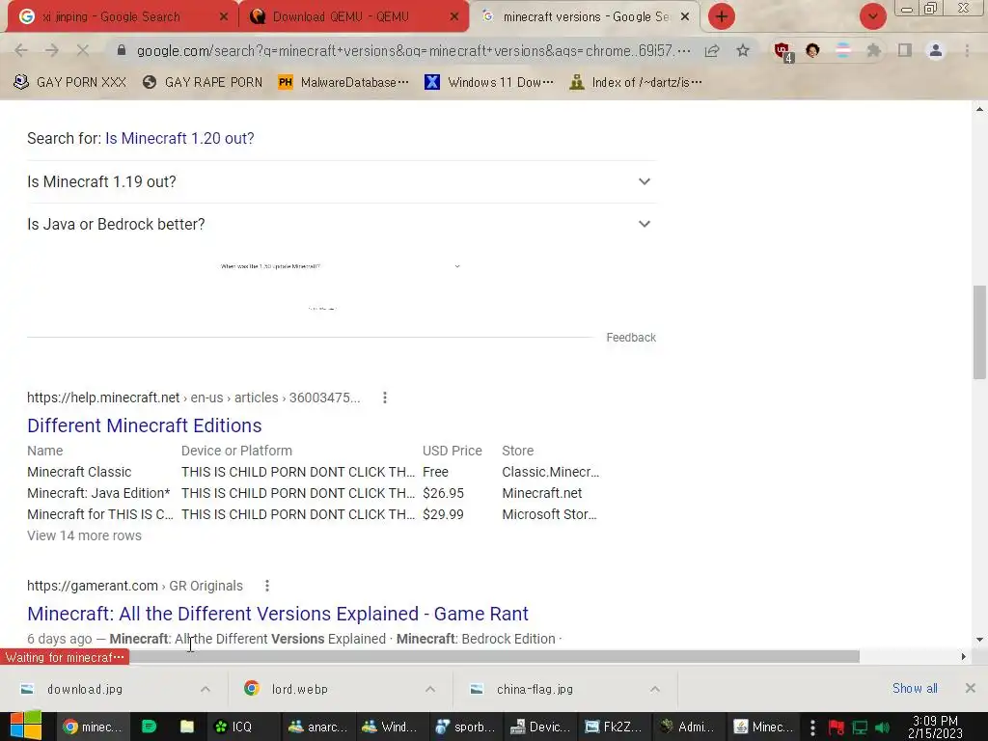Click the horizontal scroll right arrow
The height and width of the screenshot is (741, 988).
(x=964, y=656)
